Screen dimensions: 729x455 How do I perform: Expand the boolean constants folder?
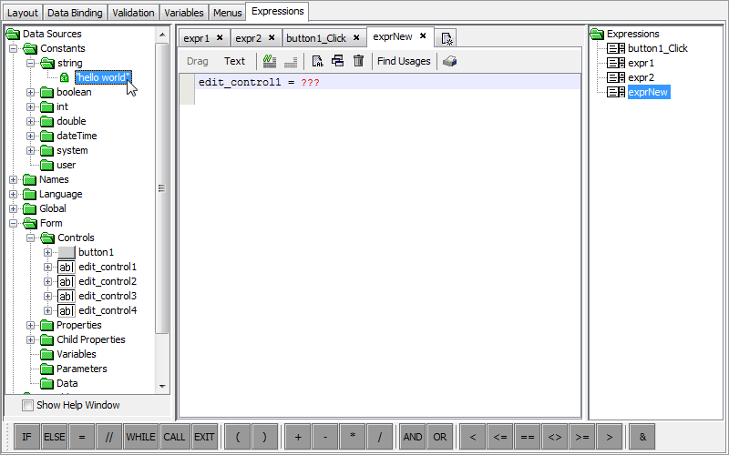tap(31, 92)
